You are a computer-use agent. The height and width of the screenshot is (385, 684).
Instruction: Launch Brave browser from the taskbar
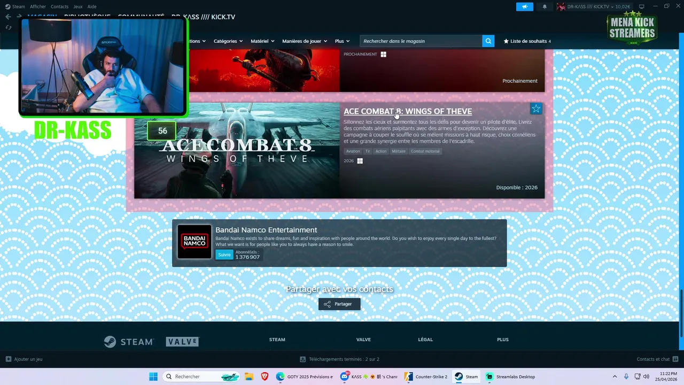point(265,376)
